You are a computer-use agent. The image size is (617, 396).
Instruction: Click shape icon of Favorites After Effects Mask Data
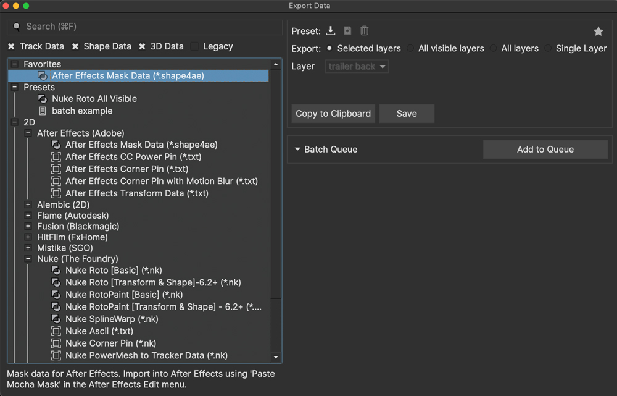43,75
